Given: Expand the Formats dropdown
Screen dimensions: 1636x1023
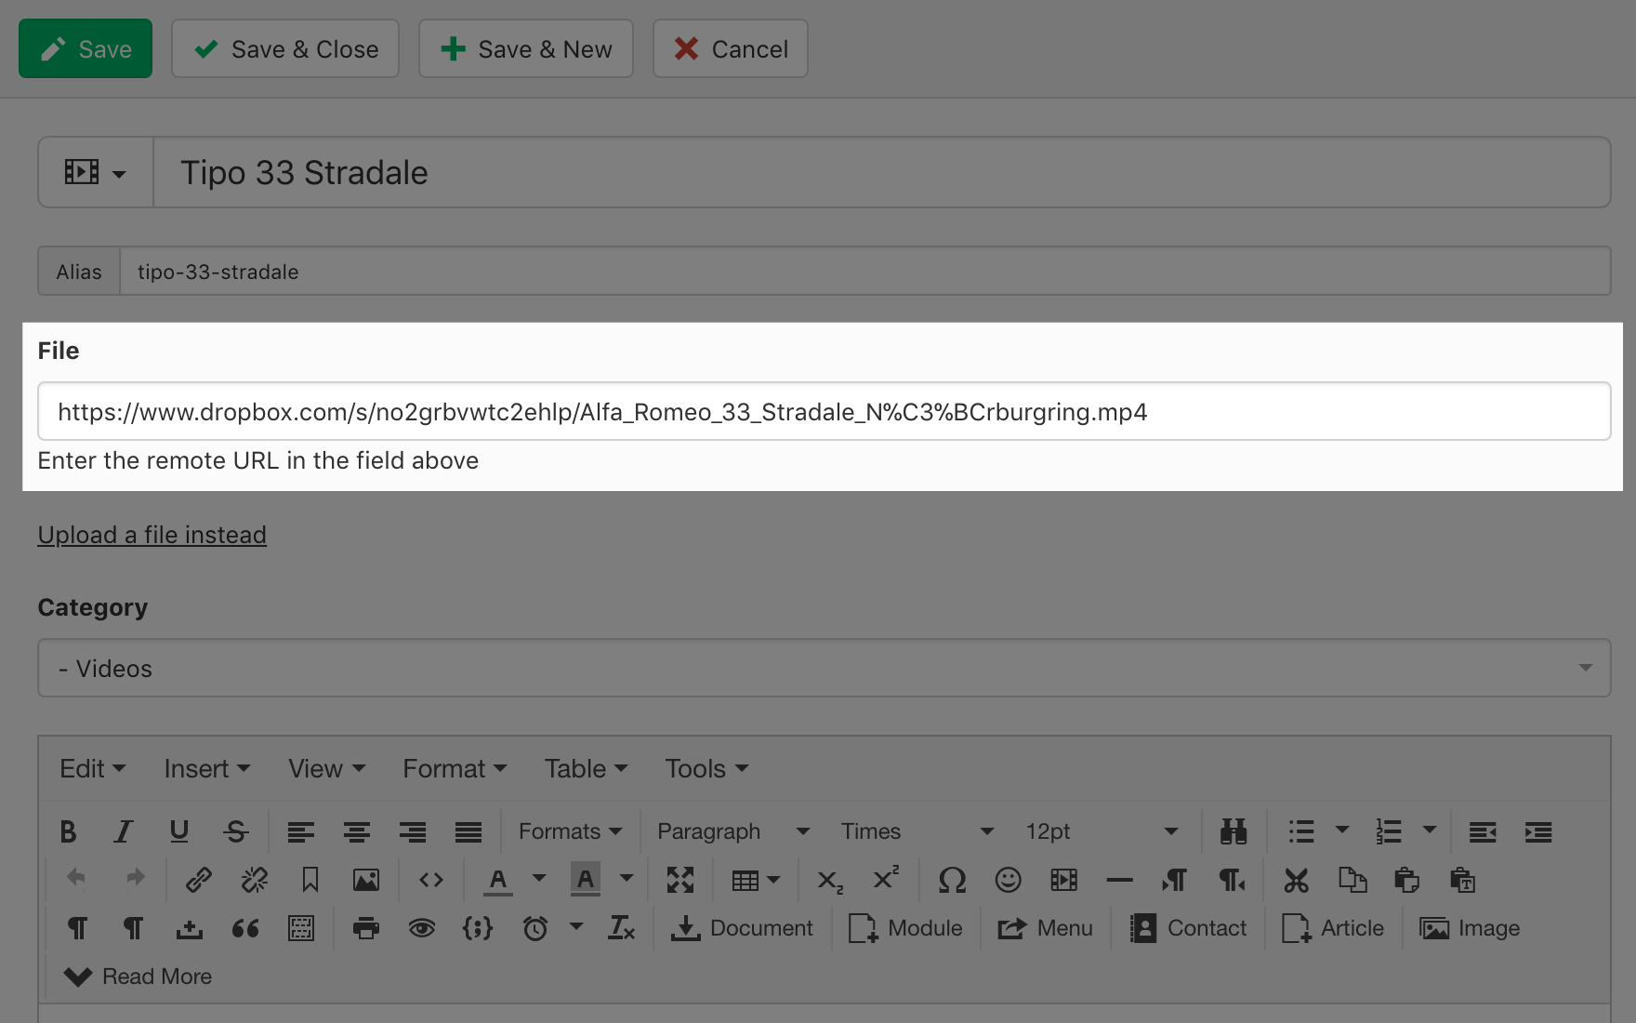Looking at the screenshot, I should tap(570, 831).
